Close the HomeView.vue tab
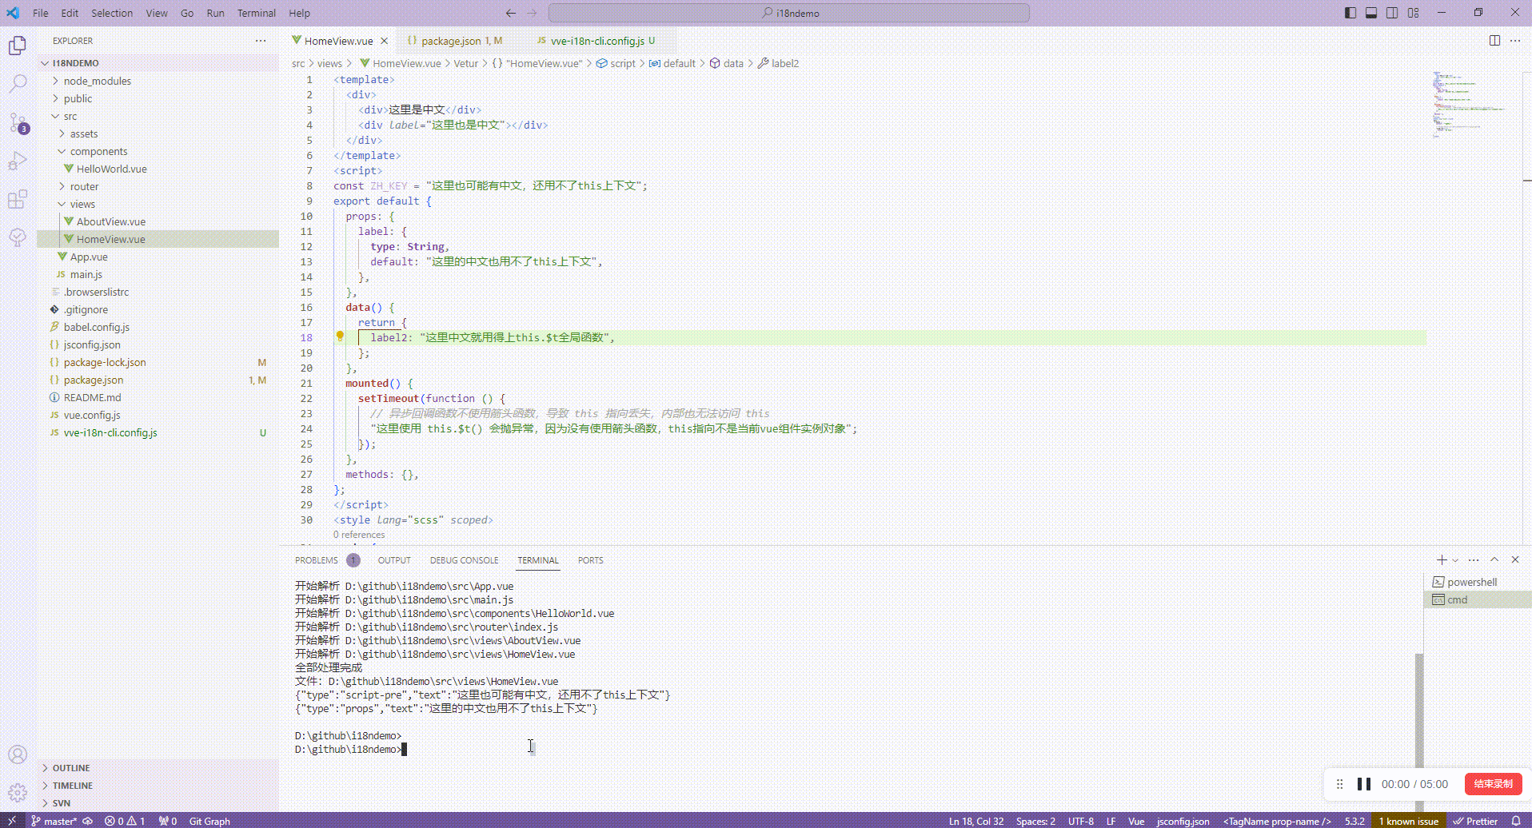Viewport: 1532px width, 828px height. [385, 41]
